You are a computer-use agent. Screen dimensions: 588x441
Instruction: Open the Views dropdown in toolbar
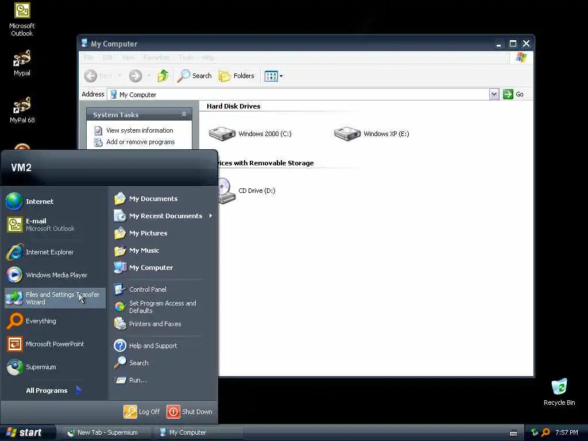(274, 76)
